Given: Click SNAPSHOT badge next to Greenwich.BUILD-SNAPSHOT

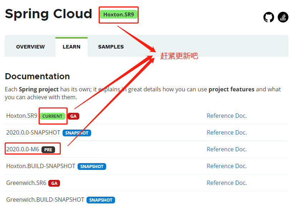Looking at the screenshot, I should click(x=101, y=200).
